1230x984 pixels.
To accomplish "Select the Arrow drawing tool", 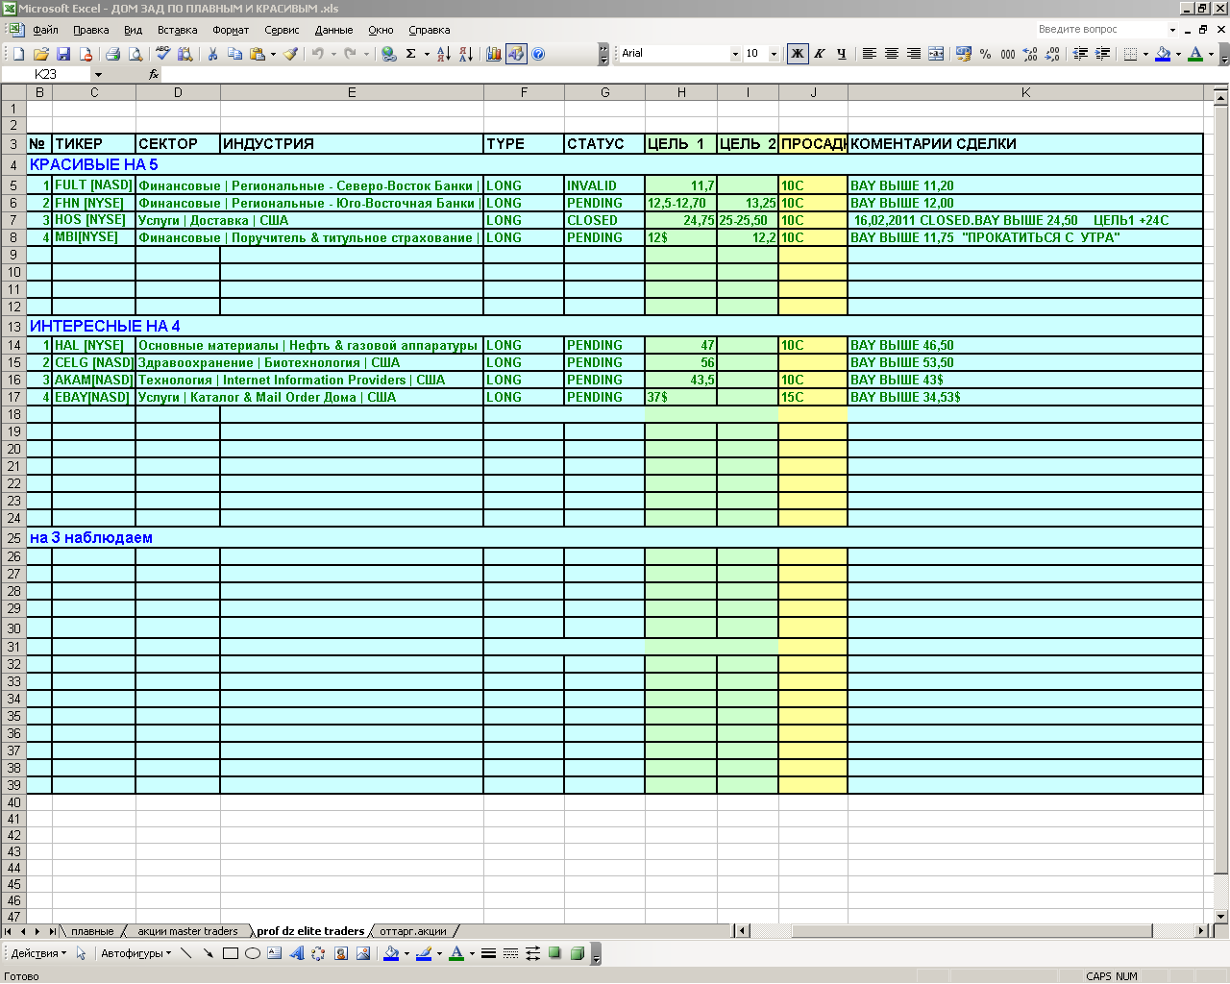I will click(x=209, y=953).
